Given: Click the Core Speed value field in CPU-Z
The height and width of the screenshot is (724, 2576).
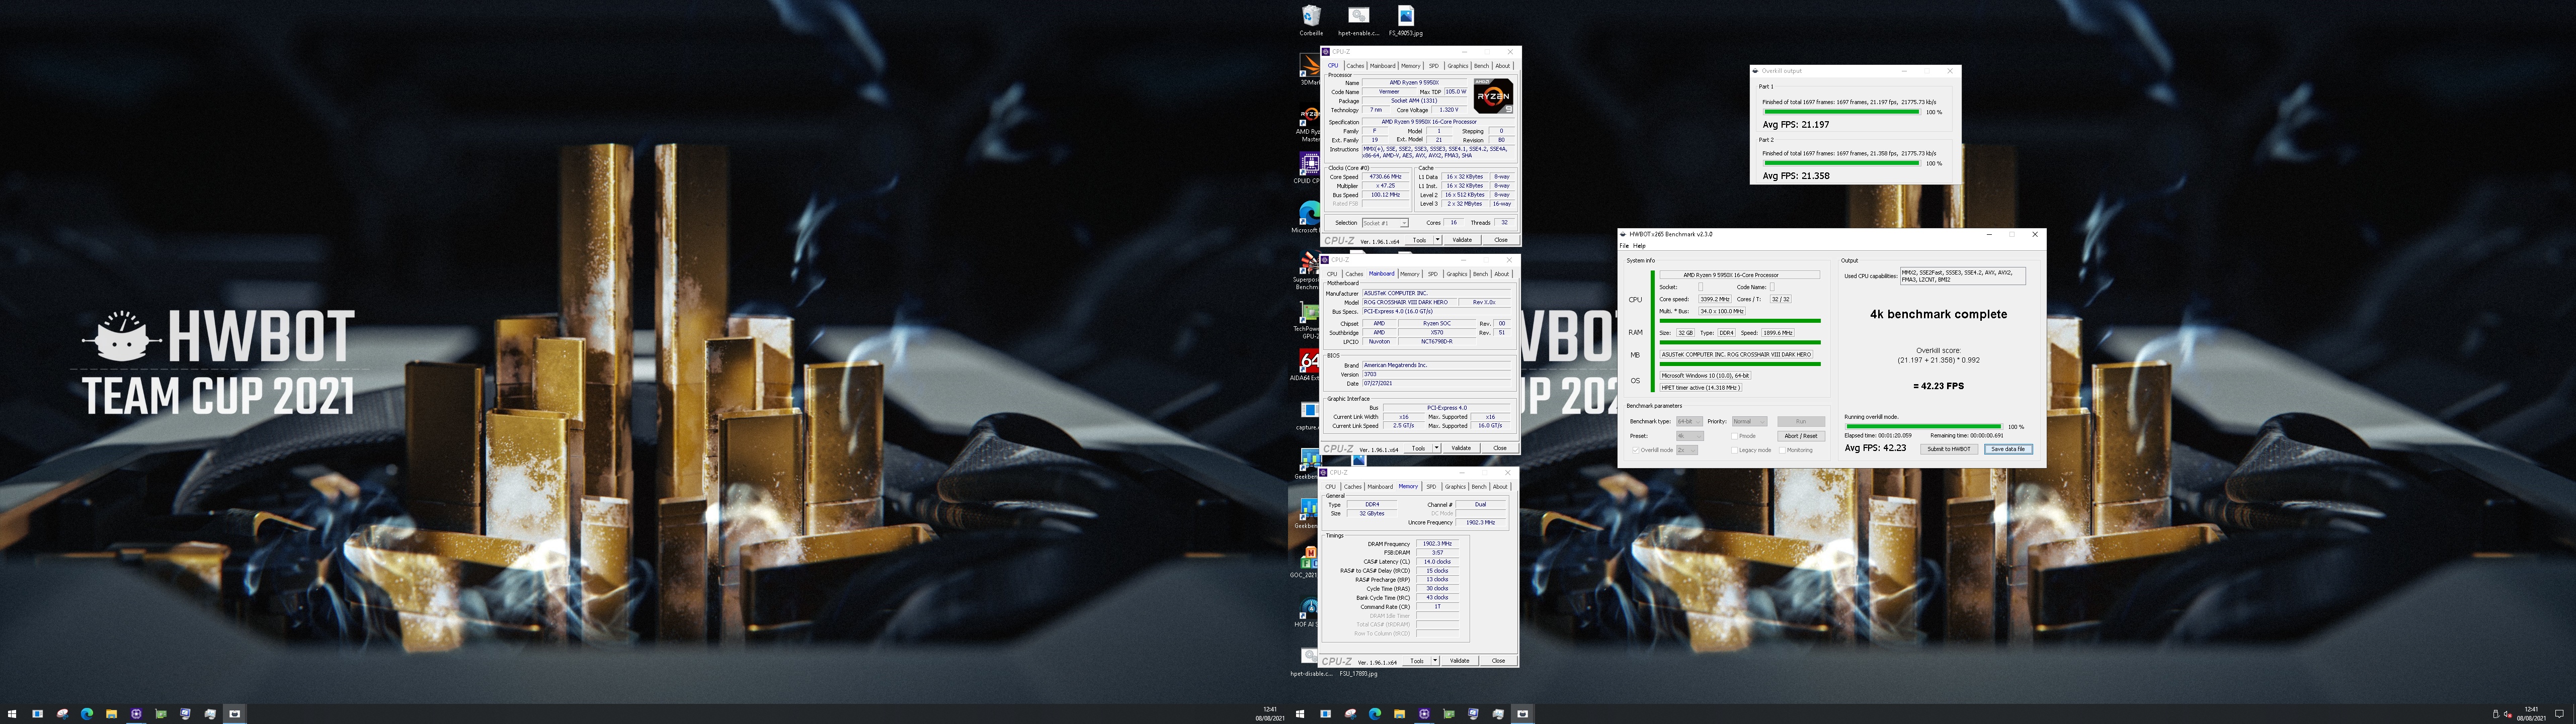Looking at the screenshot, I should 1386,177.
